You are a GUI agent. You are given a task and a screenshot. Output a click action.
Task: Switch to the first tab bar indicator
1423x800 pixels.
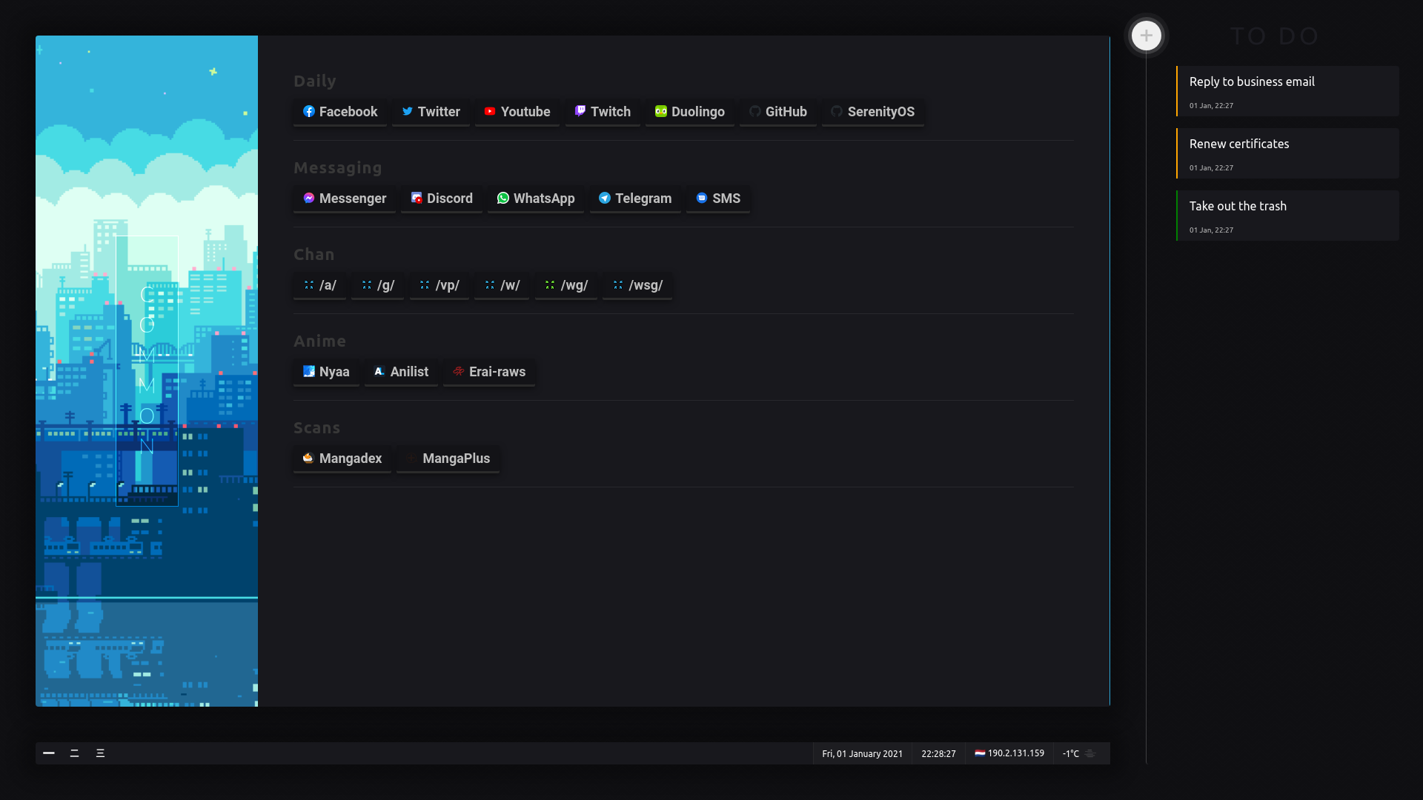49,753
